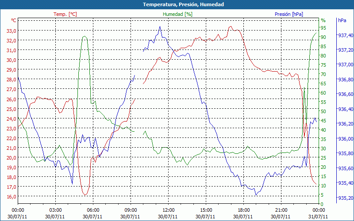Click the 27,0 temperature axis value
Viewport: 354px width, 221px height.
12,89
